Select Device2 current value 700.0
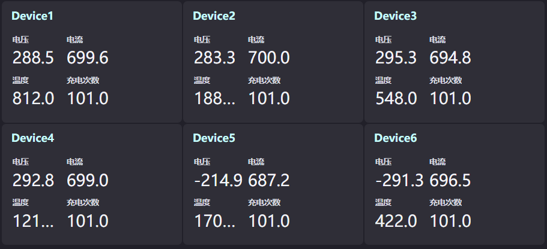547x249 pixels. pos(269,58)
